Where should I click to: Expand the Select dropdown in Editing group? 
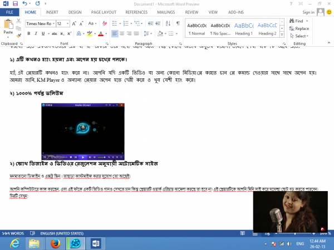[x=301, y=36]
